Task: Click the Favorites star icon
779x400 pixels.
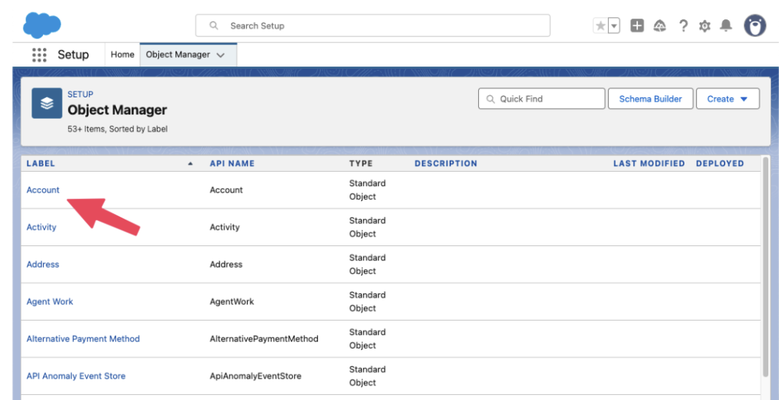Action: click(600, 26)
